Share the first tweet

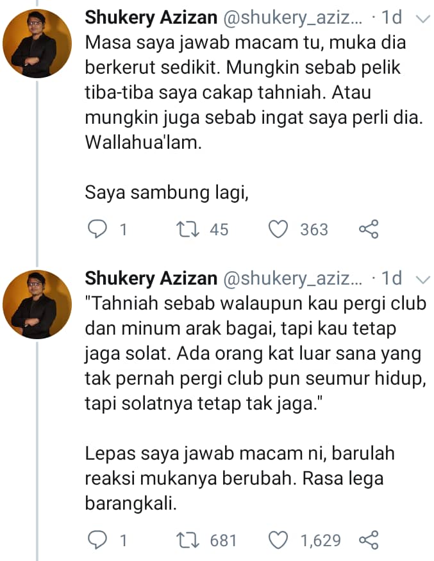(369, 230)
